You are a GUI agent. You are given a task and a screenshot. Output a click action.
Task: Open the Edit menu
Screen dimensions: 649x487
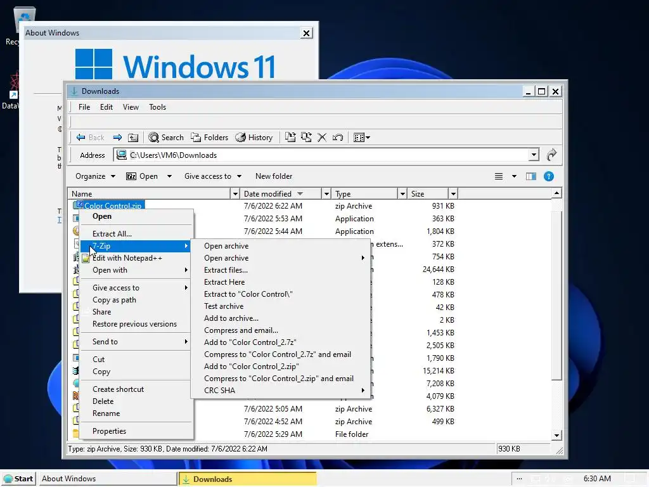(x=106, y=107)
